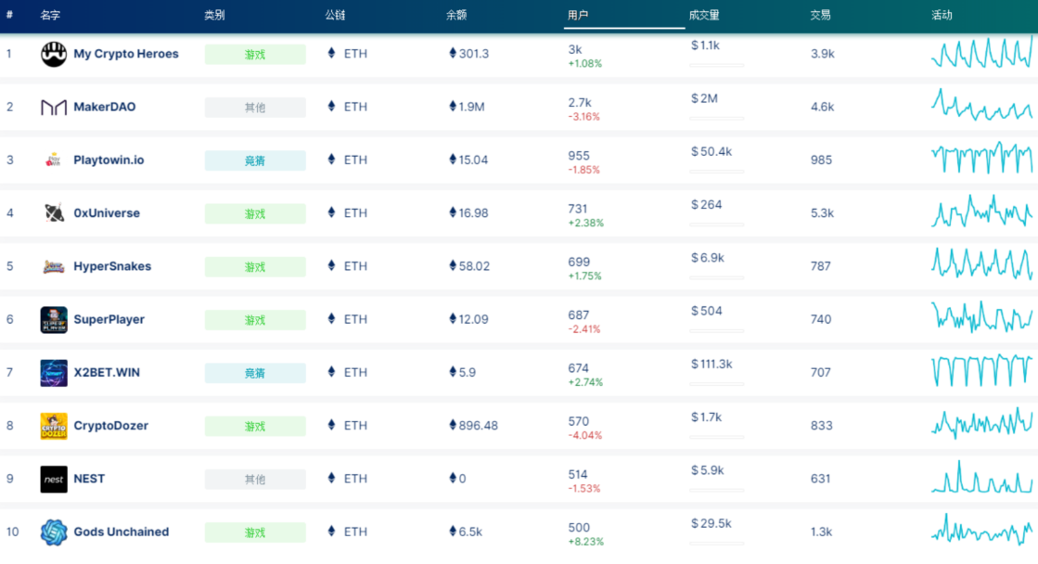Click the 0xUniverse logo icon
The width and height of the screenshot is (1038, 564).
[54, 213]
